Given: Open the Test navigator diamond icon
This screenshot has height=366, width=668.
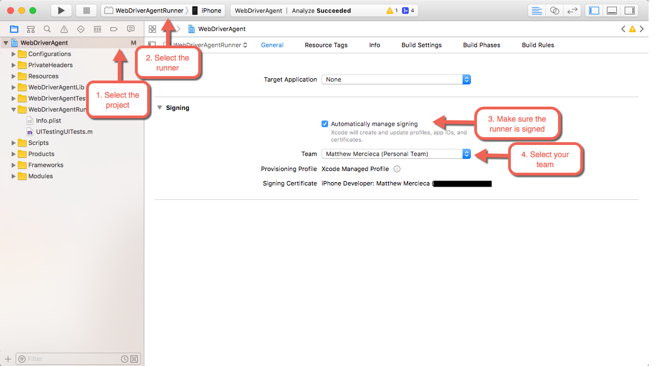Looking at the screenshot, I should coord(81,29).
